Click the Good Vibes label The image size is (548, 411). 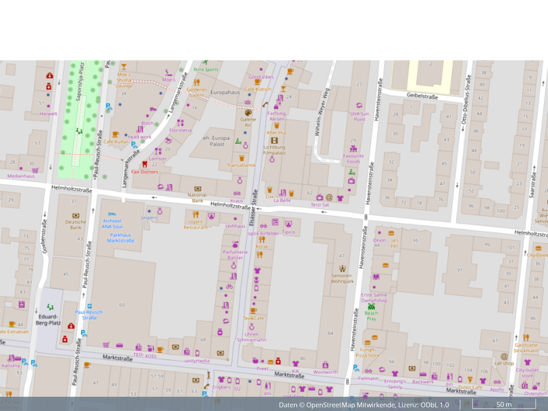click(x=261, y=77)
